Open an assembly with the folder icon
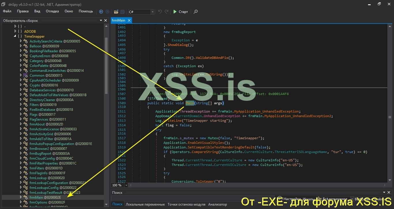This screenshot has width=394, height=209. point(116,12)
